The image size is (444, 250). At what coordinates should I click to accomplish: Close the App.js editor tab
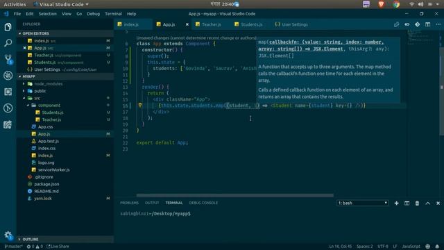click(x=187, y=25)
